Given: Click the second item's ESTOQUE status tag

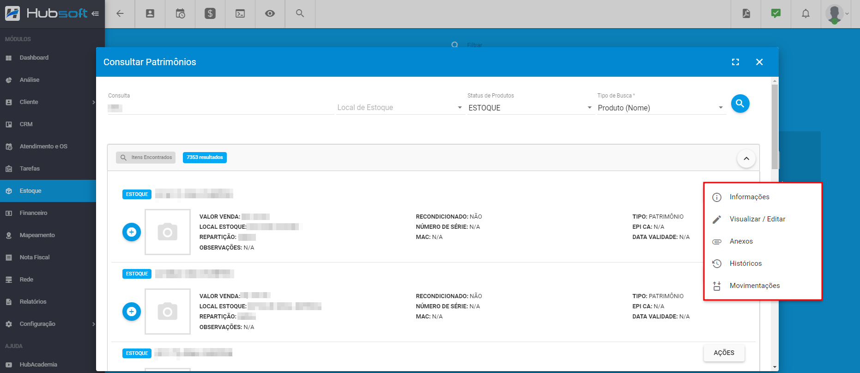Looking at the screenshot, I should [x=137, y=274].
